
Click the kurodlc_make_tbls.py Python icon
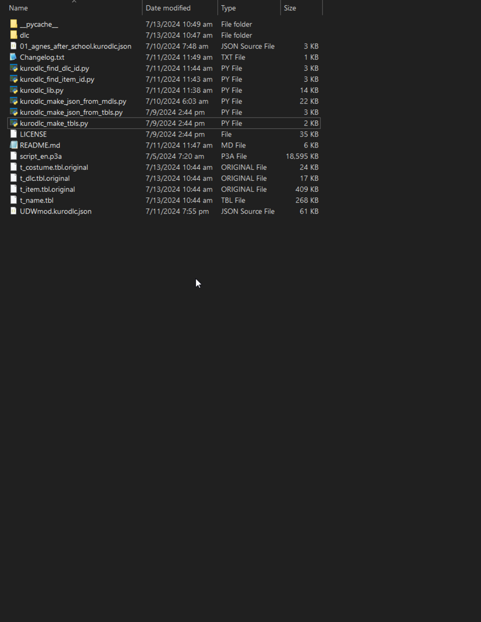pos(13,123)
